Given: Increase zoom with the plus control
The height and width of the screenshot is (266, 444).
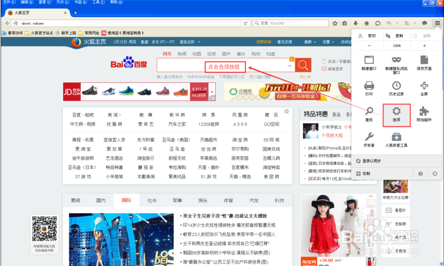Looking at the screenshot, I should (424, 46).
